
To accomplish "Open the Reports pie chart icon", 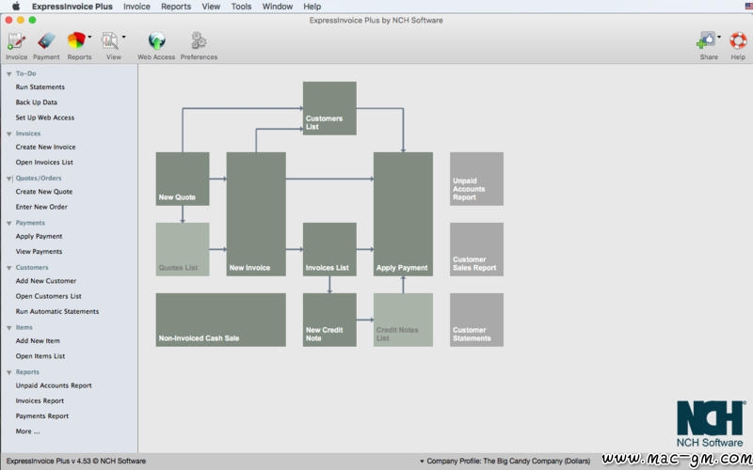I will coord(76,41).
